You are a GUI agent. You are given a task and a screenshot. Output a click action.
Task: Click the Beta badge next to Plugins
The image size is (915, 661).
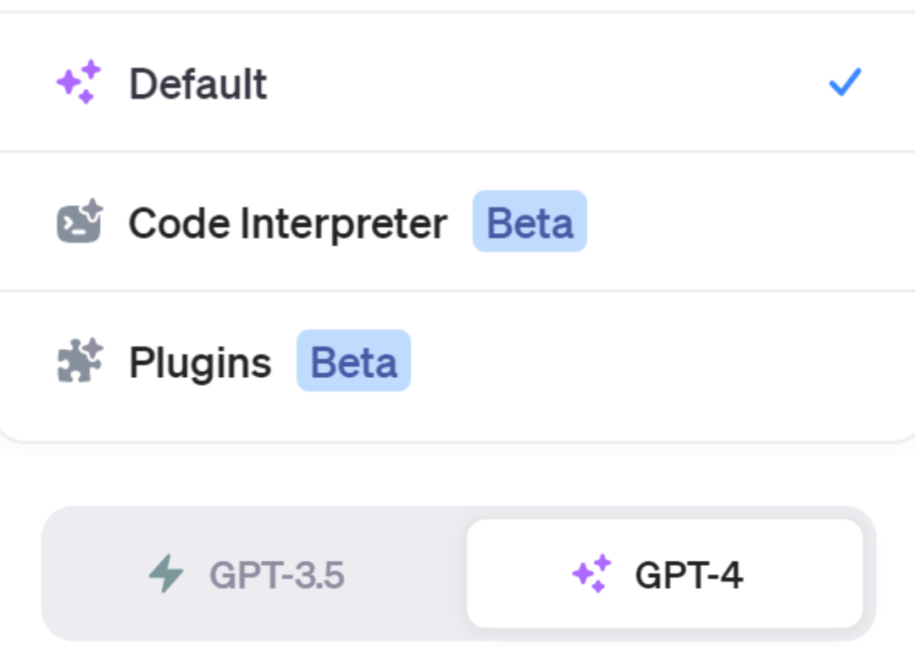pos(353,361)
